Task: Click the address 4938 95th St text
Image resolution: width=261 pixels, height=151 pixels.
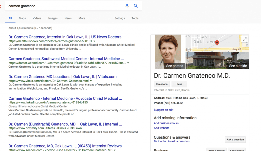Action: (x=187, y=98)
